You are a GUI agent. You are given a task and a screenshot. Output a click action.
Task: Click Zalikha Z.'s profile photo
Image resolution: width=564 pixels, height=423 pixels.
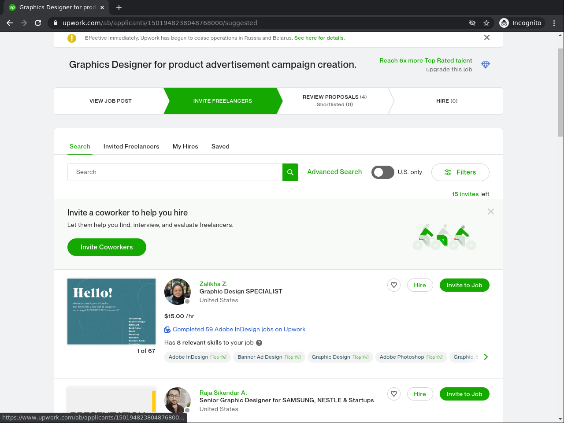pyautogui.click(x=178, y=292)
